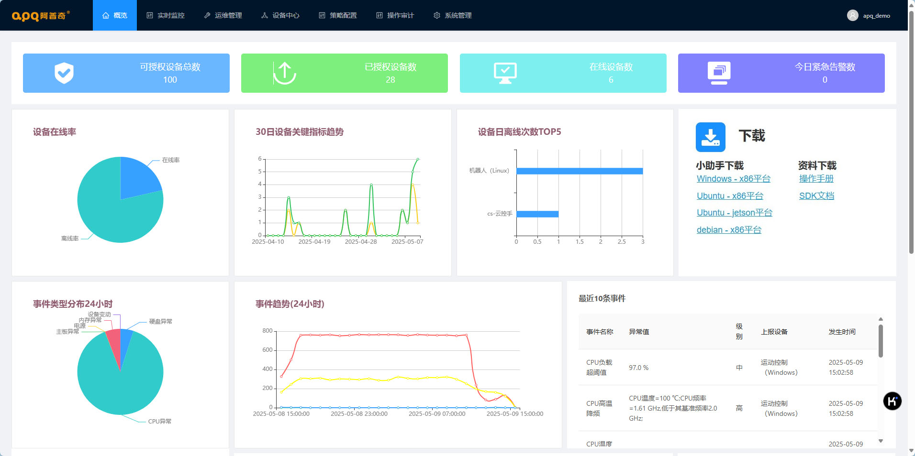The width and height of the screenshot is (915, 456).
Task: Open the 系统管理 menu
Action: coord(453,15)
